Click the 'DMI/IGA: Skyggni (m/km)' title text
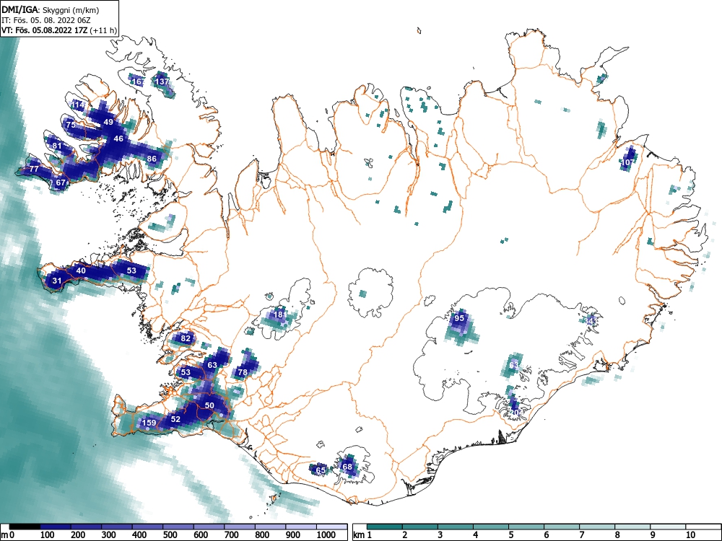722x541 pixels. [x=51, y=9]
